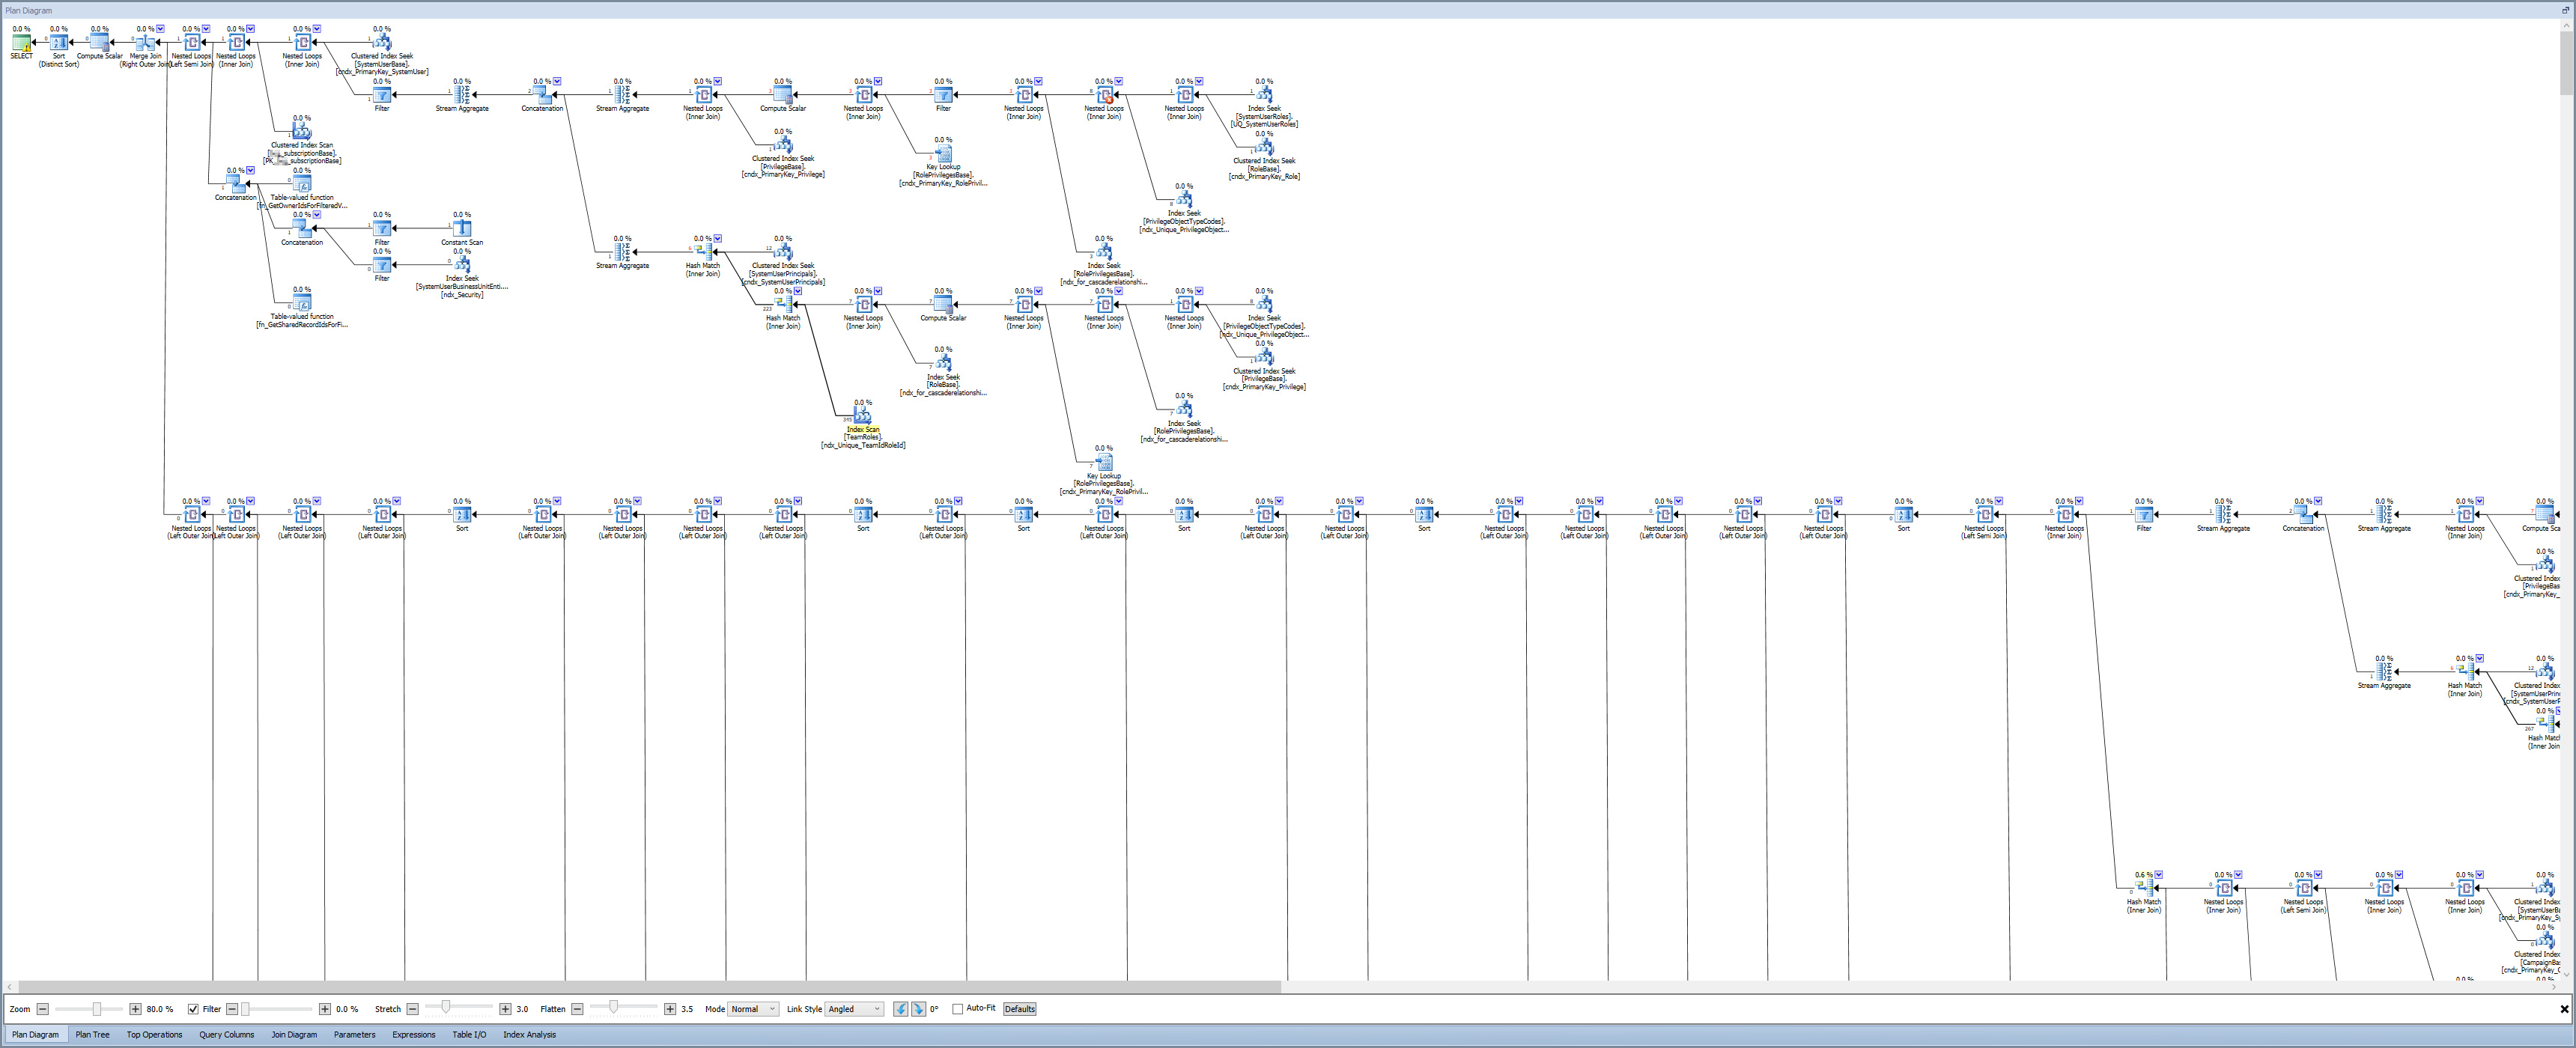The width and height of the screenshot is (2576, 1048).
Task: Click Compute Scalar node beside Distinct Sort
Action: [x=100, y=43]
